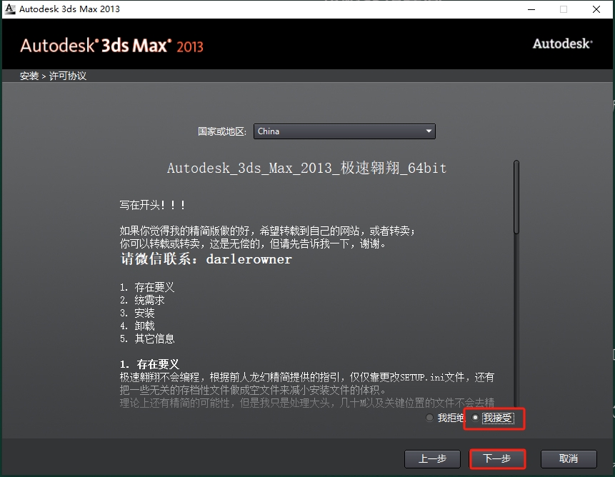Click the license agreement scrollbar thumb

(516, 197)
